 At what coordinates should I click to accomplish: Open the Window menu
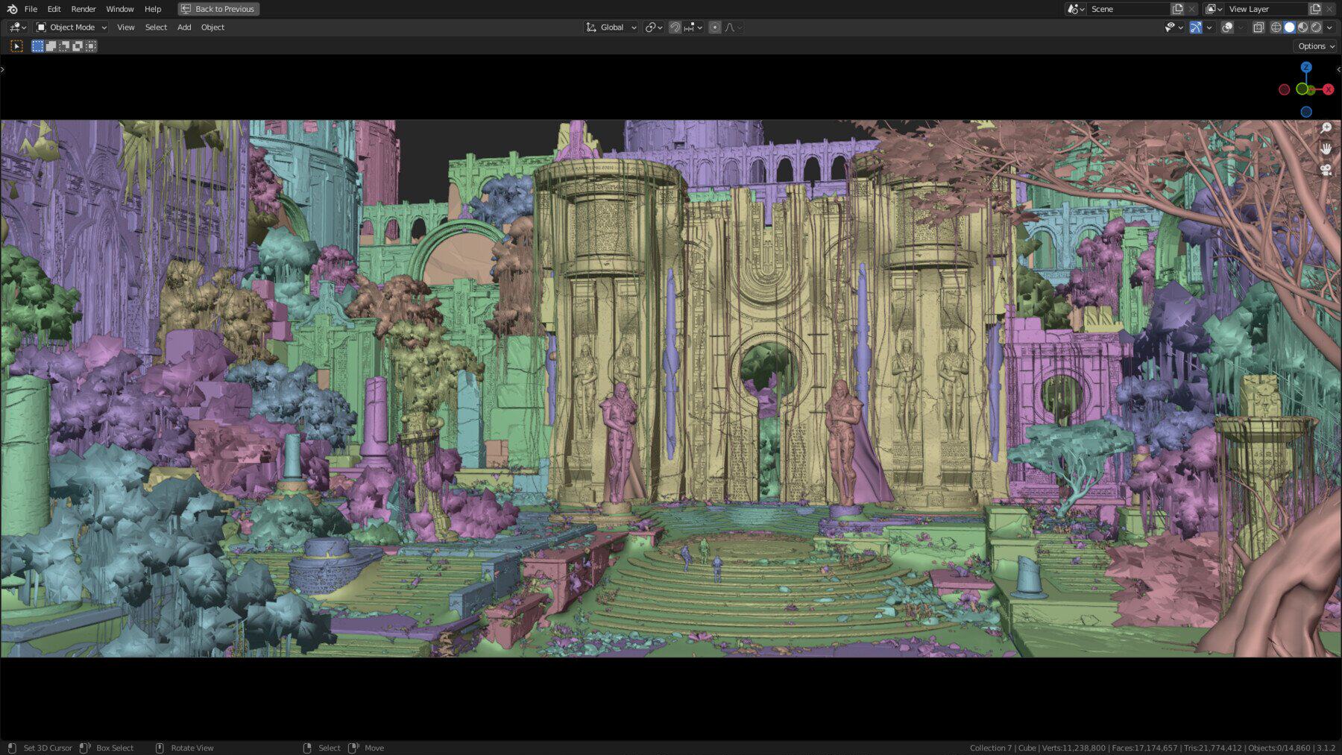coord(119,9)
